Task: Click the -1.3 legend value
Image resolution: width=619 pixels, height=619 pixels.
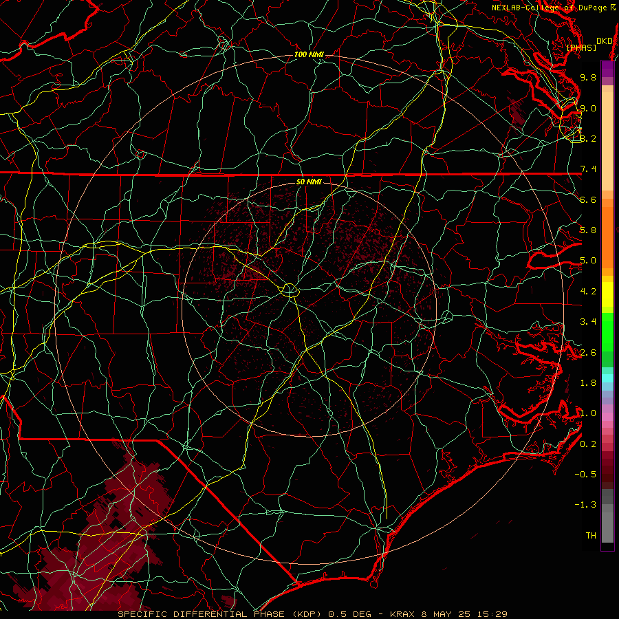Action: tap(585, 505)
